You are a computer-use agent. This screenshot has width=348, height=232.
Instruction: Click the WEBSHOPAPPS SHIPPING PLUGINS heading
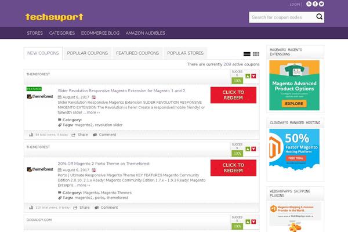(290, 193)
